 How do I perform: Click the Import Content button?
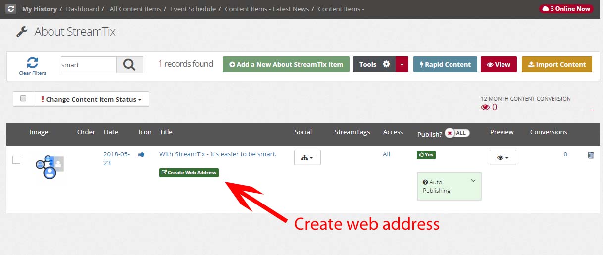(557, 64)
